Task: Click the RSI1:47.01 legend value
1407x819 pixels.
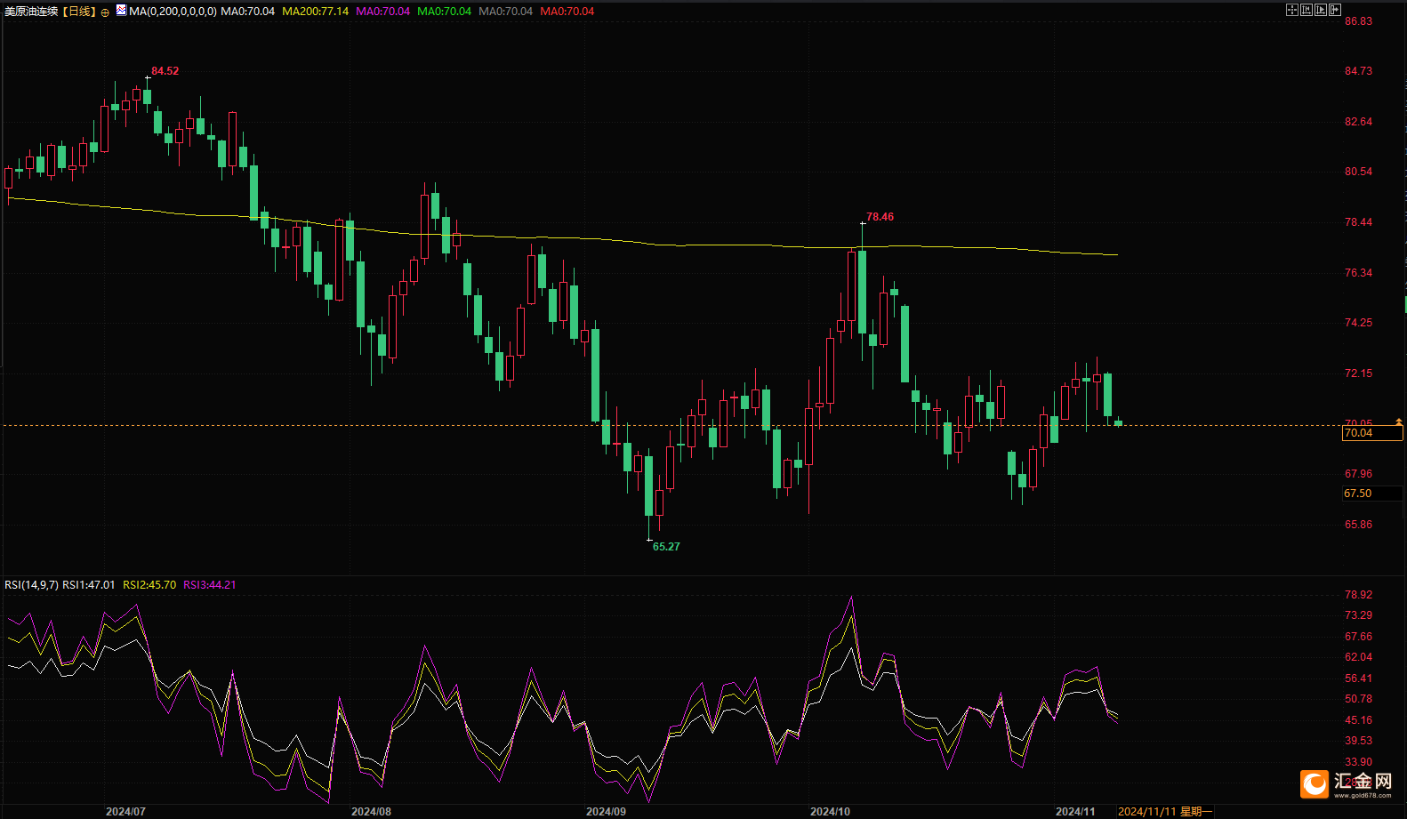Action: 88,585
